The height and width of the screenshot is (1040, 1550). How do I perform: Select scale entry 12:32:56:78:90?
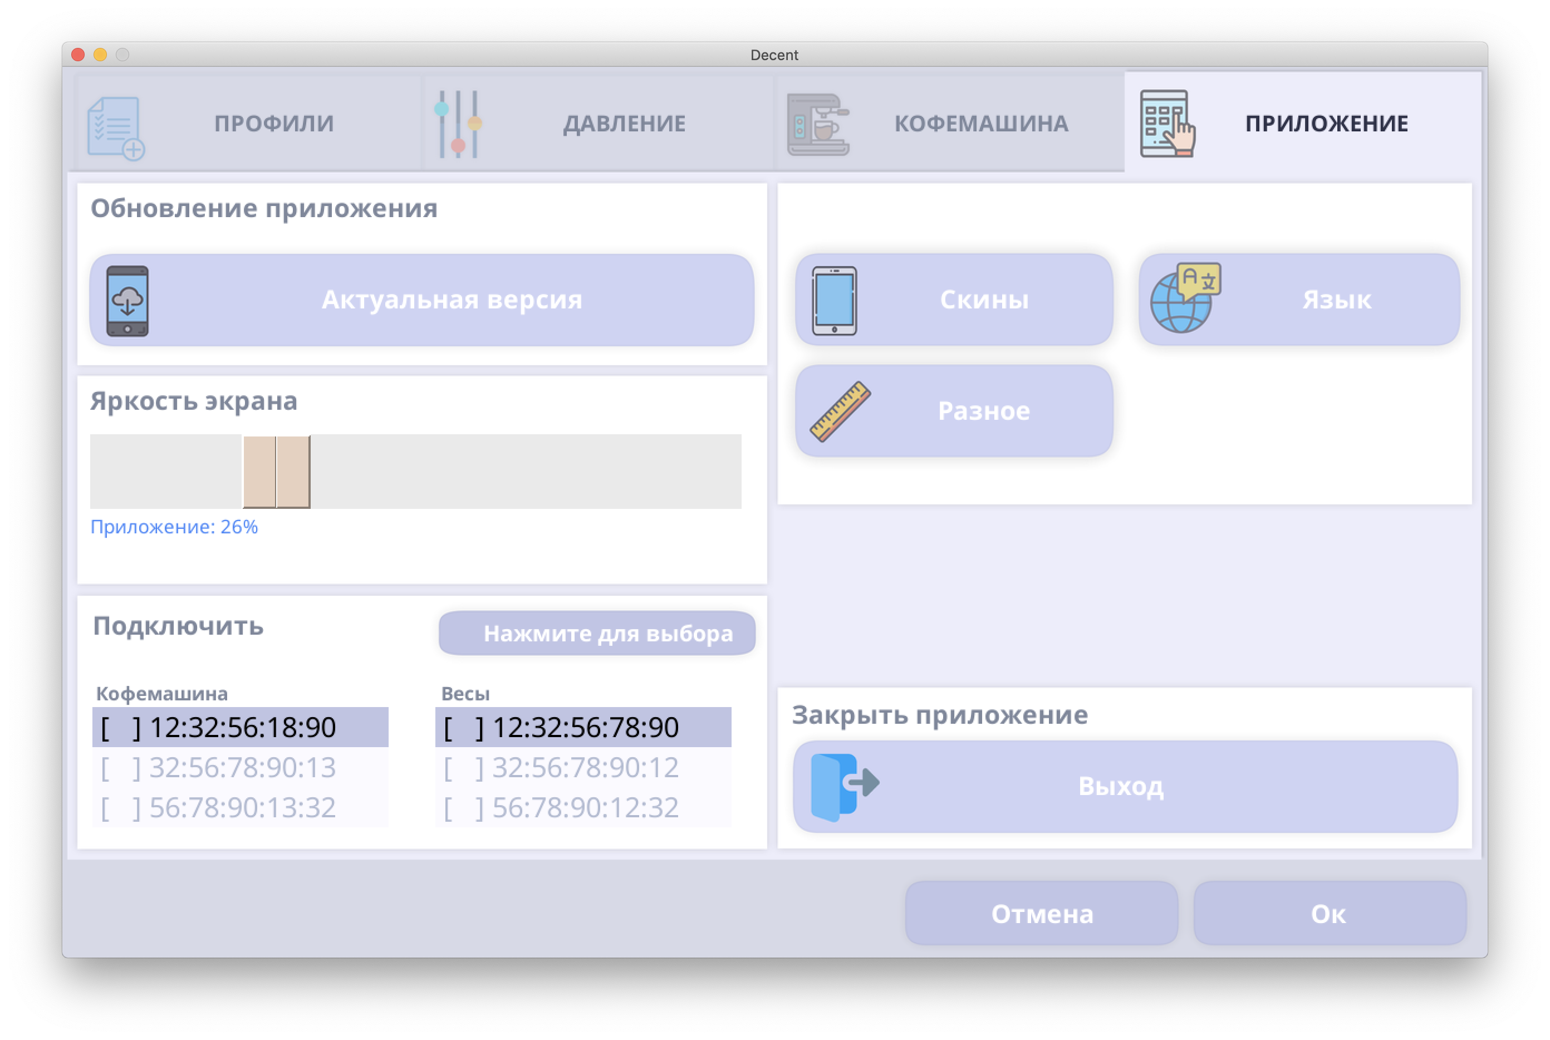click(583, 728)
